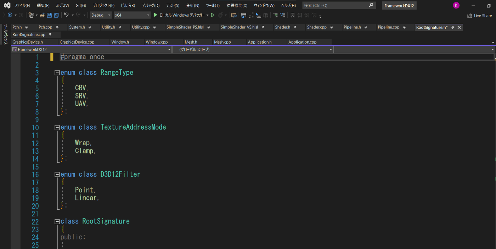496x249 pixels.
Task: Click the FrameworkDX12 solution name button
Action: [399, 5]
